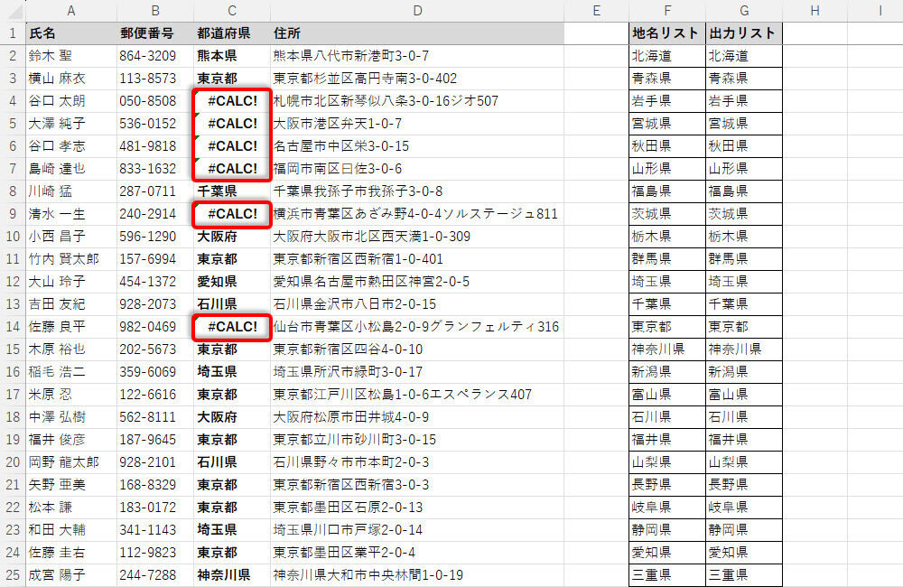Click the 都道府県 header cell
The width and height of the screenshot is (903, 587).
[x=231, y=33]
